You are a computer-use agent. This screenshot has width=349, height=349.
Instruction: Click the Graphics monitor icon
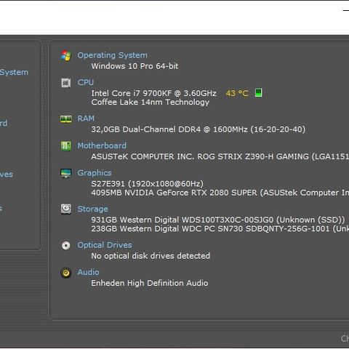65,173
